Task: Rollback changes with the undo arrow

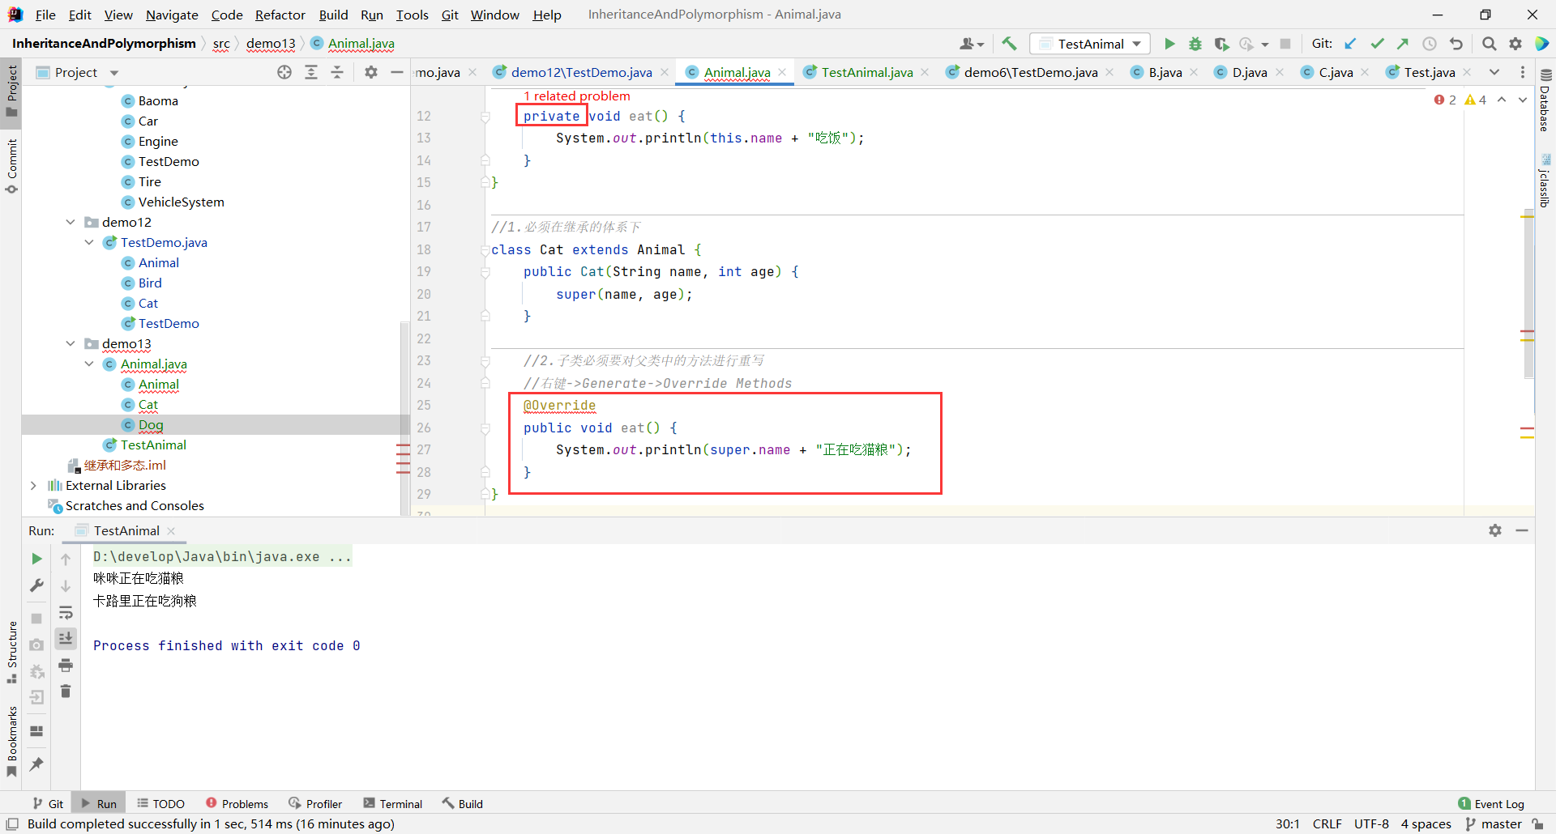Action: [1456, 44]
